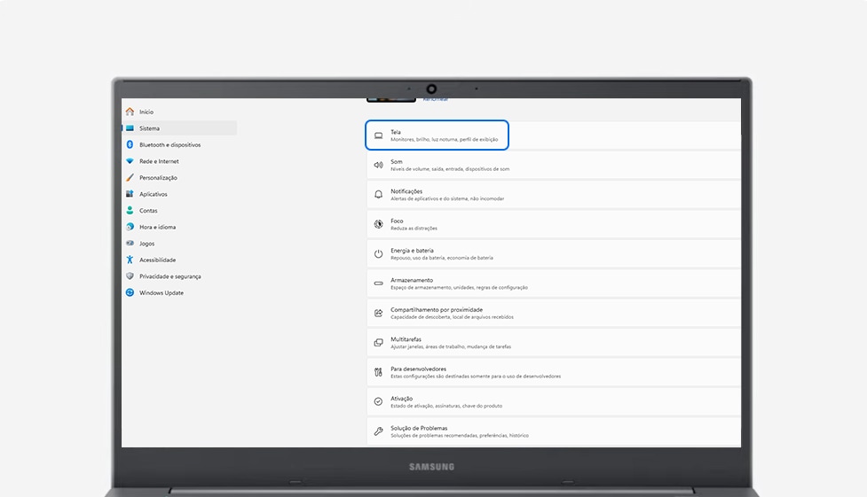Open Privacidade e segurança label
Image resolution: width=867 pixels, height=497 pixels.
click(169, 276)
